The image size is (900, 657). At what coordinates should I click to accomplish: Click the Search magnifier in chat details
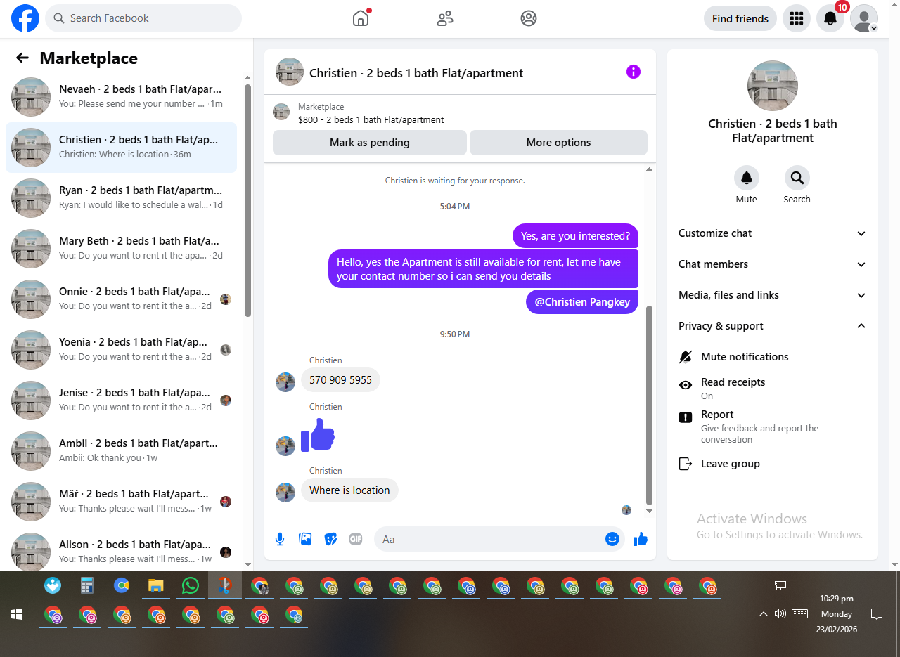pos(797,178)
